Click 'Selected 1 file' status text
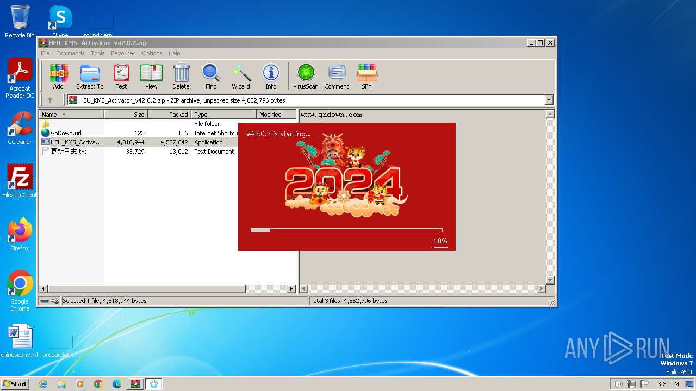Image resolution: width=696 pixels, height=391 pixels. (x=104, y=301)
